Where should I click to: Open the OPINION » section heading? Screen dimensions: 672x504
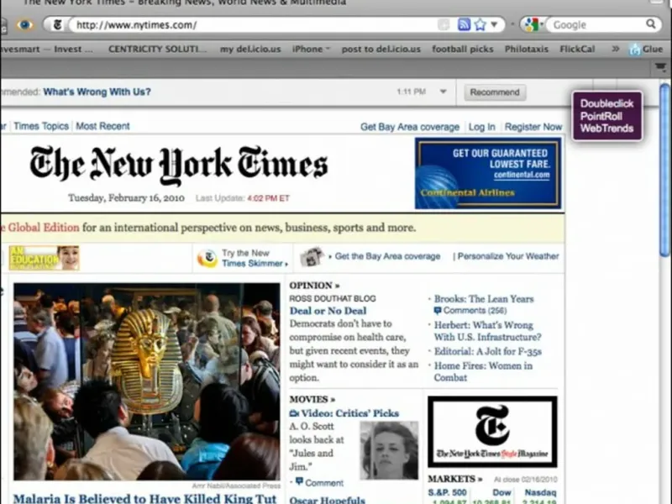[314, 286]
